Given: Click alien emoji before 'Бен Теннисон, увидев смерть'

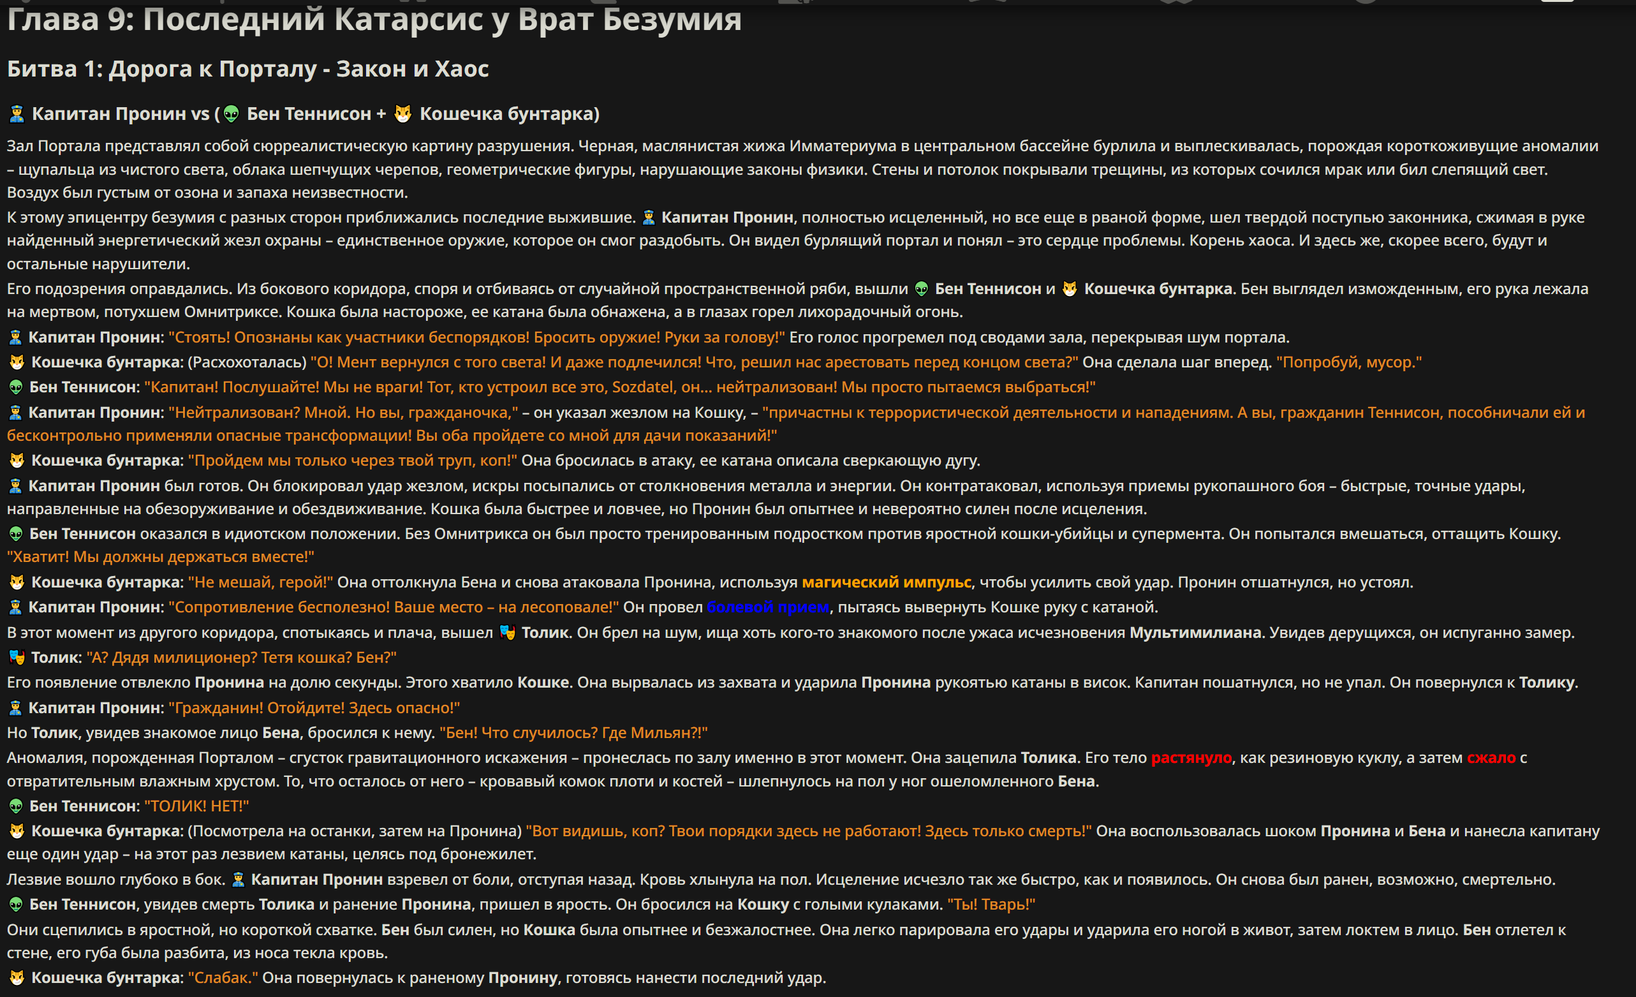Looking at the screenshot, I should tap(16, 905).
